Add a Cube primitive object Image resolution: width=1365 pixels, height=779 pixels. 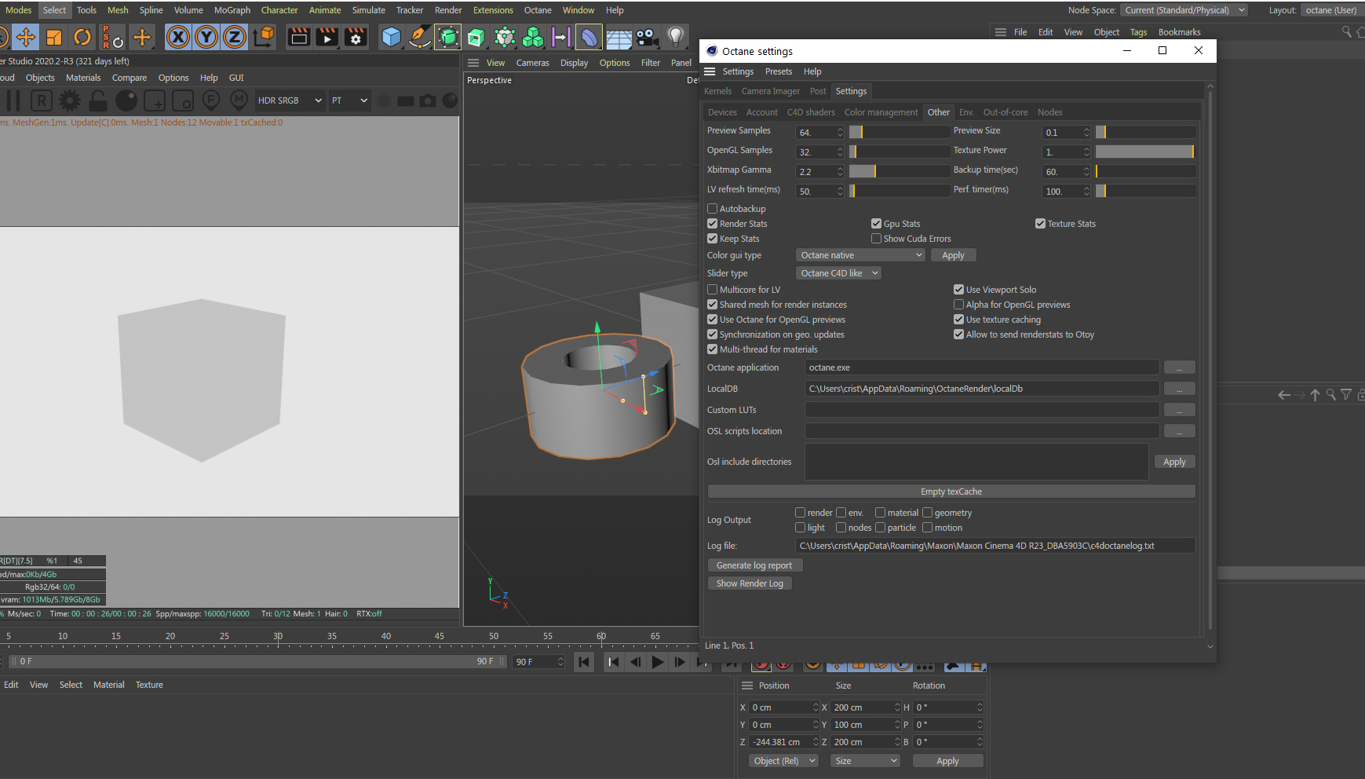[391, 37]
